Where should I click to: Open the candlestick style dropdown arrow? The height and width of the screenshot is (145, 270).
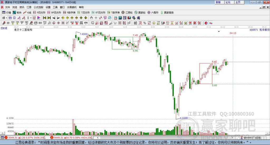31,18
